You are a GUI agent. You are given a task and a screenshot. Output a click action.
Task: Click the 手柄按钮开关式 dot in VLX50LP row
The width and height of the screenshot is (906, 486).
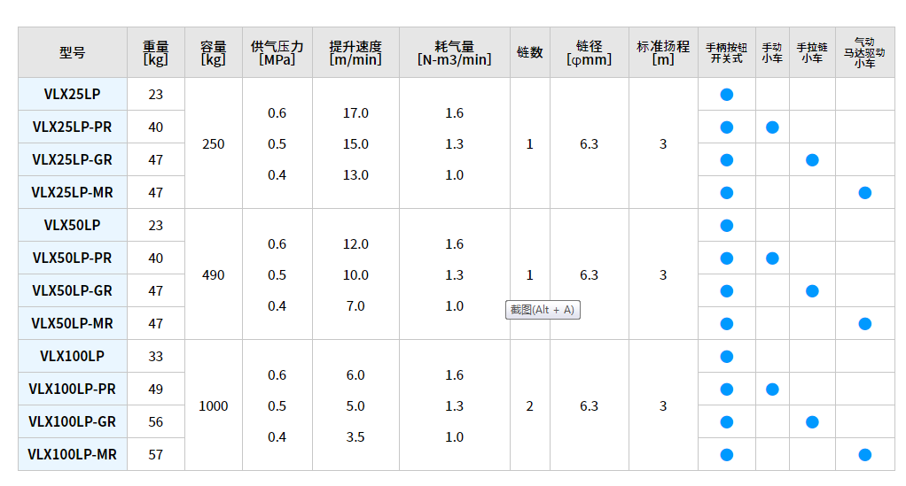727,226
